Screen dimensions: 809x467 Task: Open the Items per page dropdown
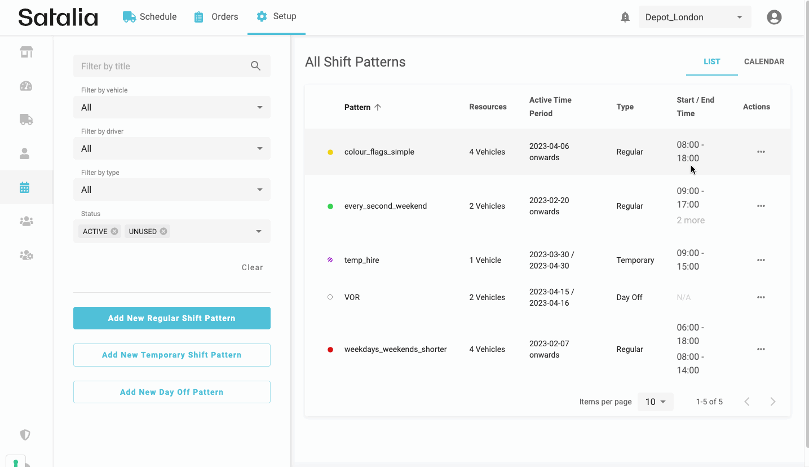coord(655,402)
